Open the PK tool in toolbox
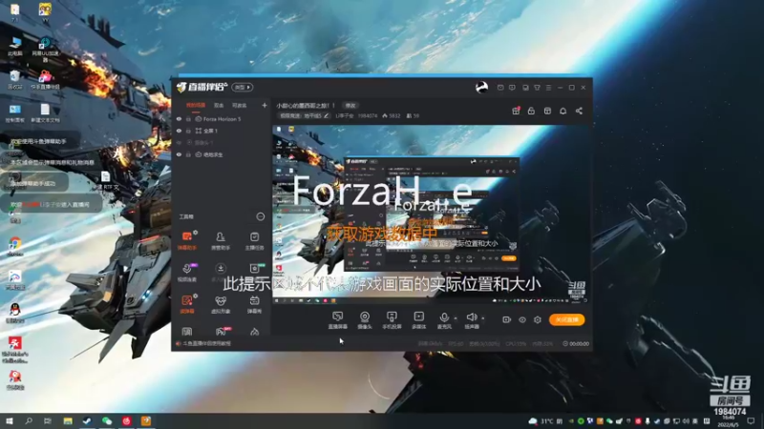 pyautogui.click(x=221, y=332)
